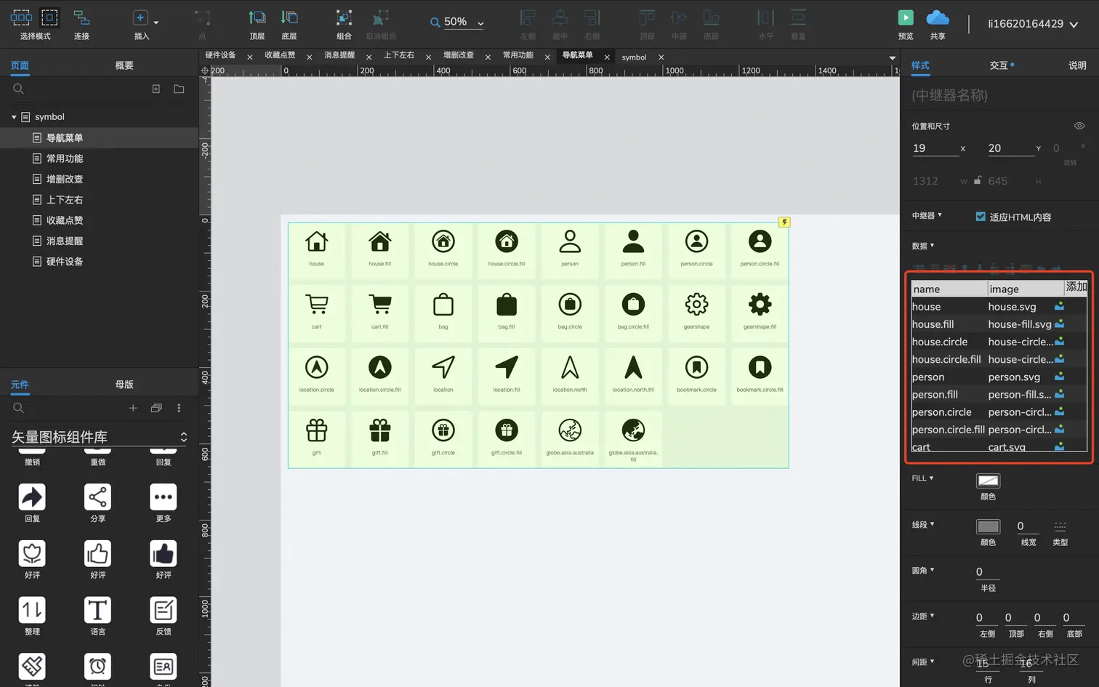The height and width of the screenshot is (687, 1099).
Task: Open the 硬件设备 document tab
Action: (220, 55)
